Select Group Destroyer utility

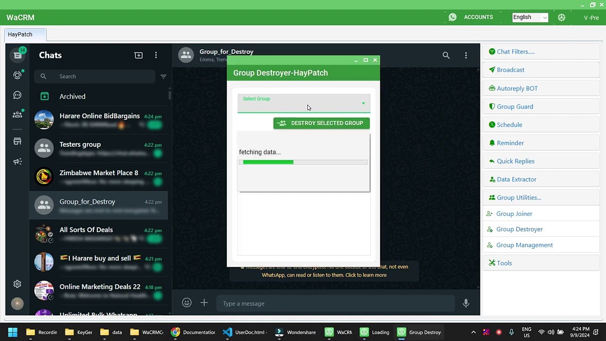(541, 229)
